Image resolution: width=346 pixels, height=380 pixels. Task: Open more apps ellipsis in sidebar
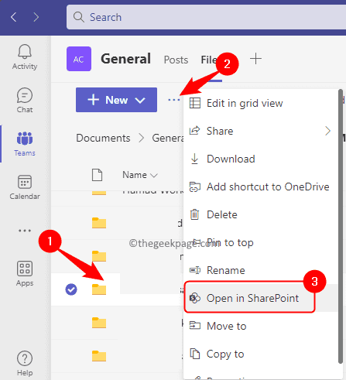tap(25, 231)
